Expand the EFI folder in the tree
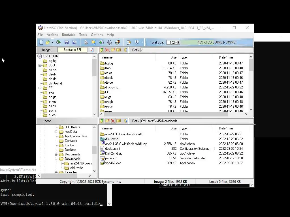The width and height of the screenshot is (290, 217). coord(40,88)
